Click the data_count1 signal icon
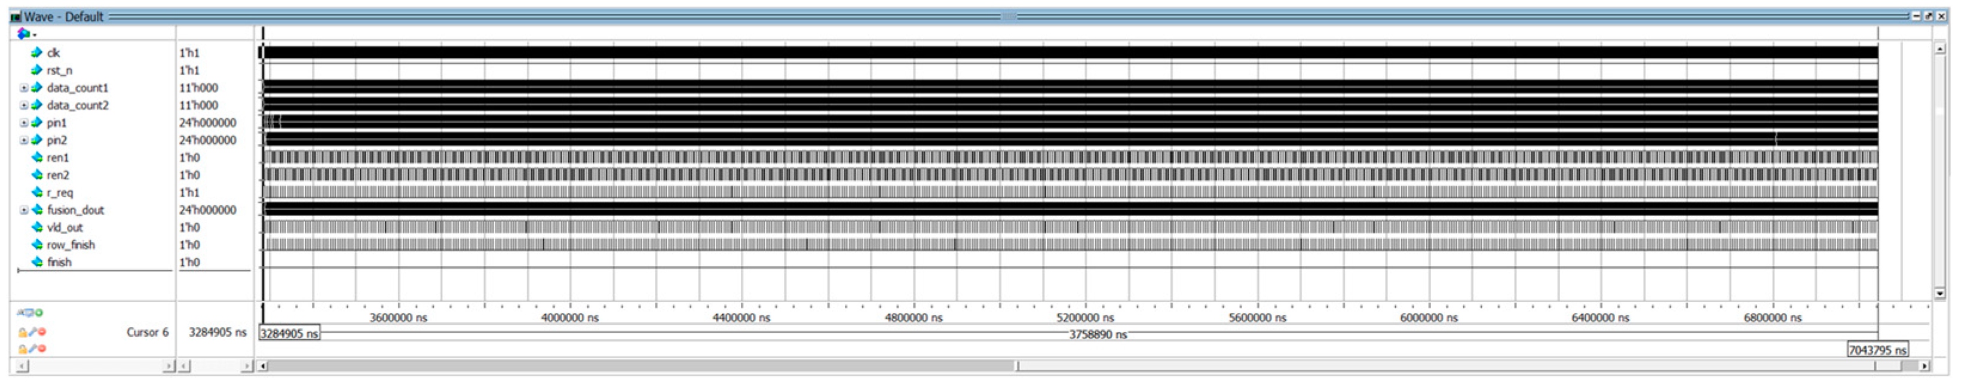The height and width of the screenshot is (388, 1961). click(36, 88)
